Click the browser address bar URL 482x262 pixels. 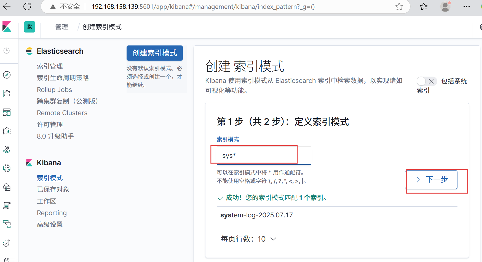(x=203, y=7)
